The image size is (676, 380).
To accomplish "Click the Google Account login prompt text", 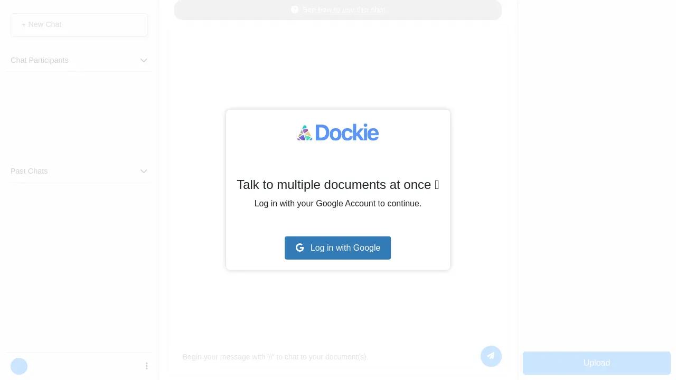I will point(338,204).
